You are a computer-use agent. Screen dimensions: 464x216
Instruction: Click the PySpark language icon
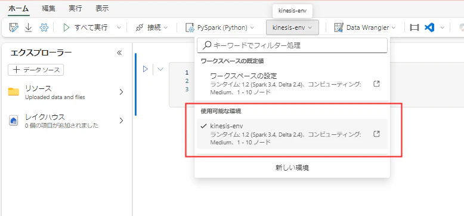click(x=190, y=27)
